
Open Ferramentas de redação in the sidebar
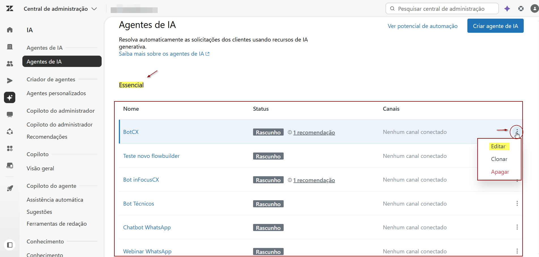[x=57, y=224]
